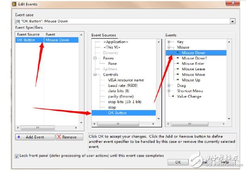Select the Mouse Enter event
Screen dimensions: 246x171
(193, 64)
